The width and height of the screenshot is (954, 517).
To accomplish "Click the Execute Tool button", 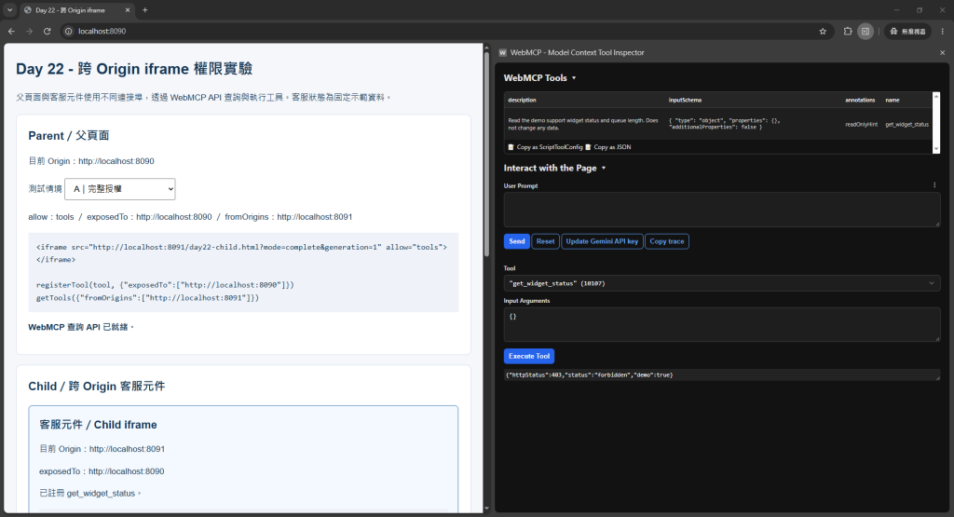I will click(529, 356).
